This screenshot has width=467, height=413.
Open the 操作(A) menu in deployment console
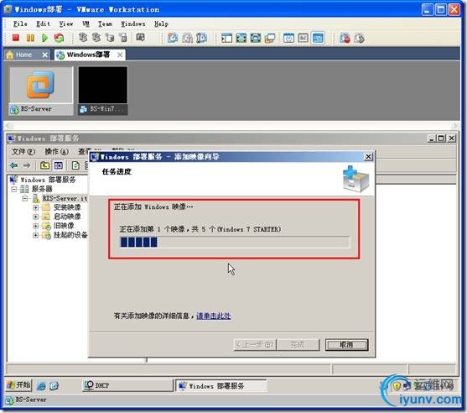click(x=56, y=151)
